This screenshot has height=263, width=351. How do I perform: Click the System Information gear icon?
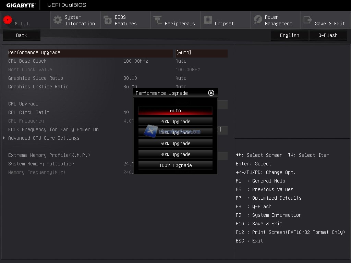click(x=58, y=20)
